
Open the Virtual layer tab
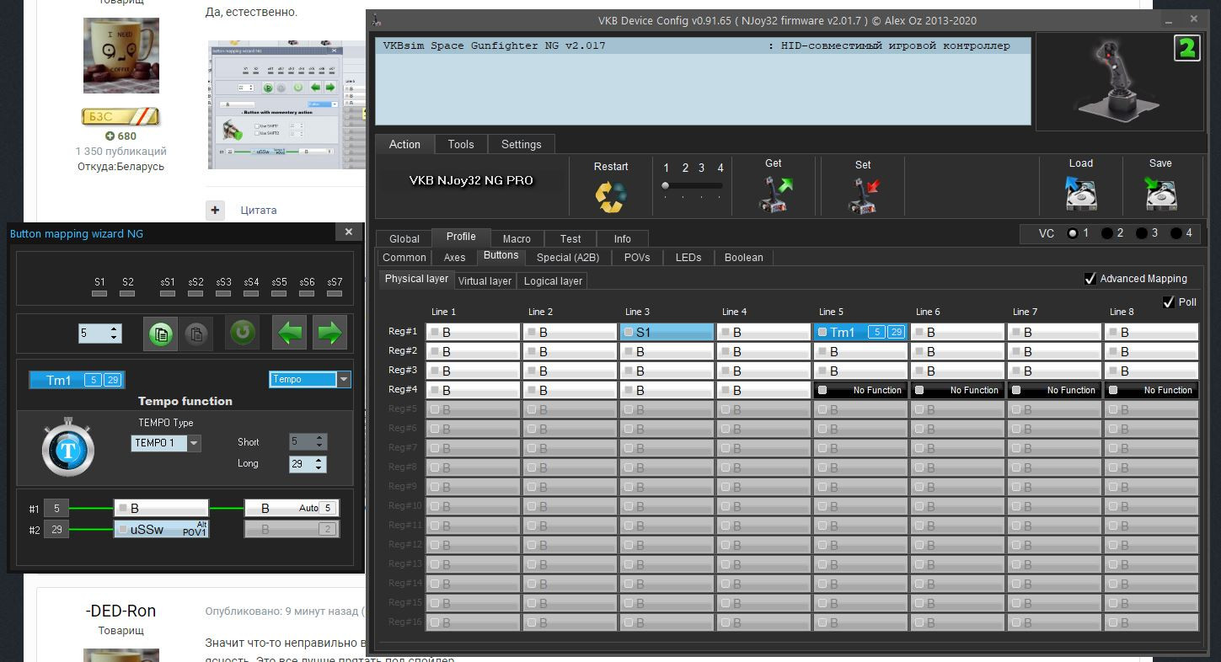click(485, 280)
